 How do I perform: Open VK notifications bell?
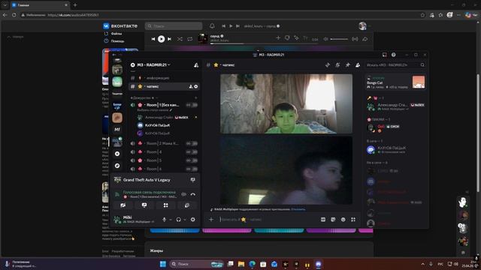(x=212, y=26)
